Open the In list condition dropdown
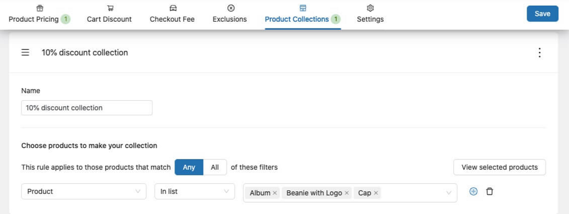569x214 pixels. 194,191
